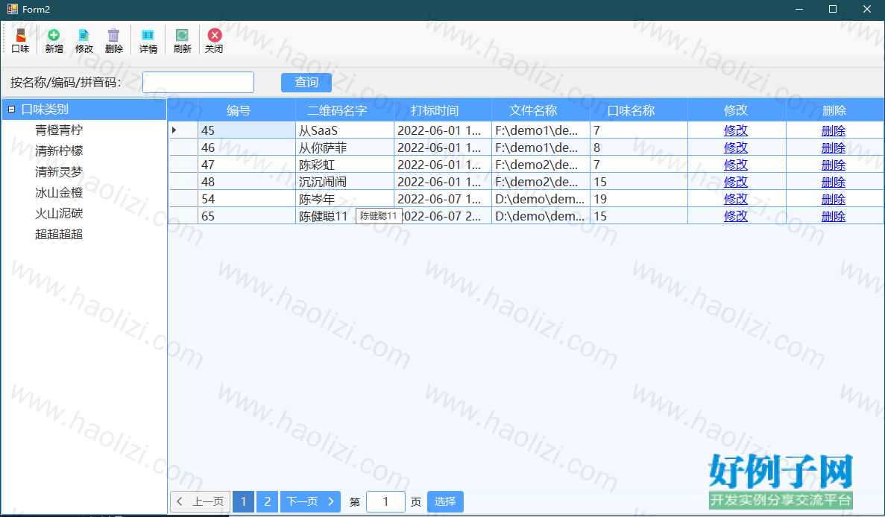The height and width of the screenshot is (517, 885).
Task: Select the cell 从你萨菲
Action: pyautogui.click(x=345, y=148)
